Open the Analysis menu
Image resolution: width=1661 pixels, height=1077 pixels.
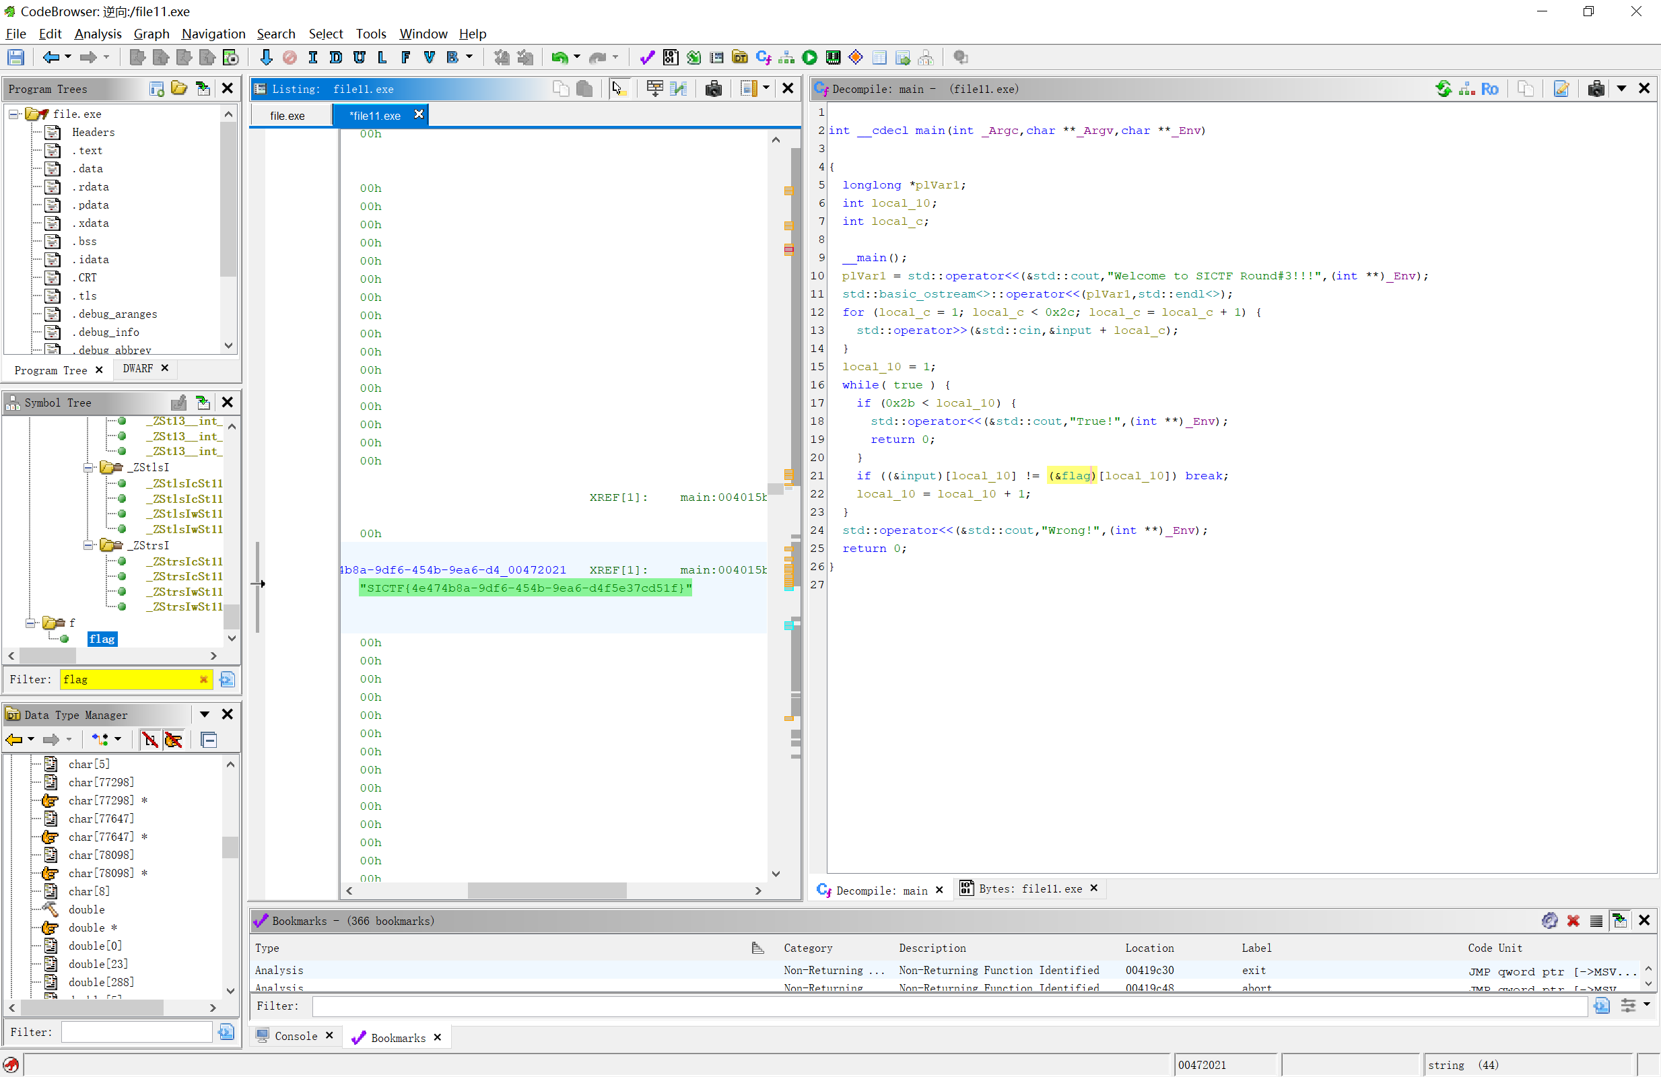click(x=98, y=34)
